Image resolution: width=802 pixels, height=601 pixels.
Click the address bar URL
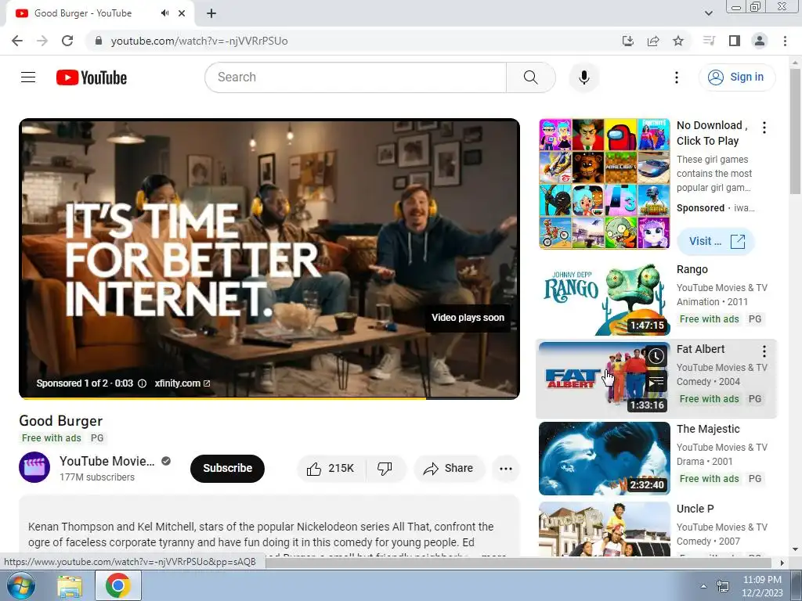pos(200,41)
